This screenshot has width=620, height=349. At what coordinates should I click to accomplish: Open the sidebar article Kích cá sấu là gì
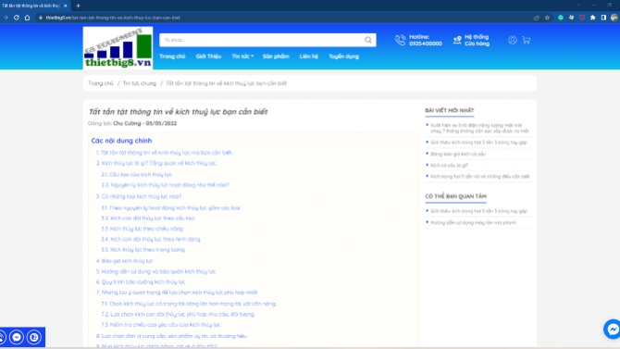(x=449, y=166)
